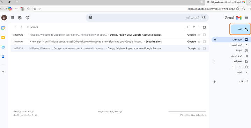Screen dimensions: 251x128
Task: Open the browser favorites list icon
Action: point(29,9)
